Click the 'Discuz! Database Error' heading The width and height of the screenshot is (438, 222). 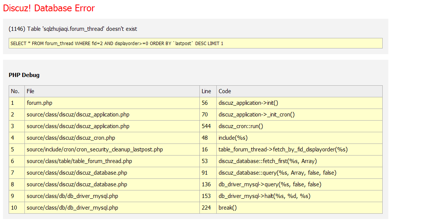(x=49, y=8)
